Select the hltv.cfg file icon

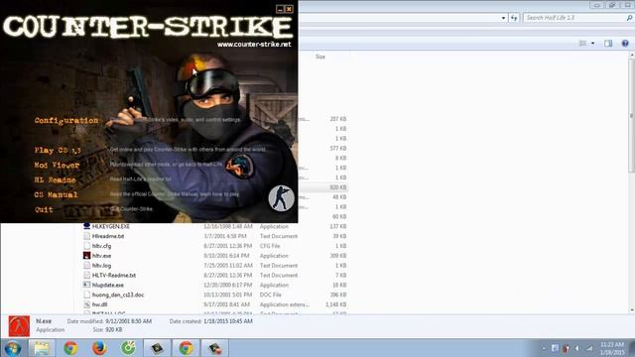click(x=86, y=246)
